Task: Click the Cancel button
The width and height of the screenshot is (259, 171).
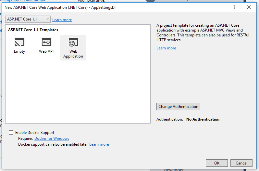Action: [241, 163]
